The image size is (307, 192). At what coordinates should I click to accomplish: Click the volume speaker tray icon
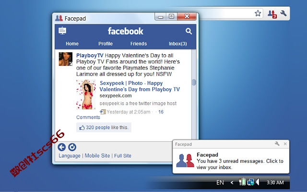258,182
